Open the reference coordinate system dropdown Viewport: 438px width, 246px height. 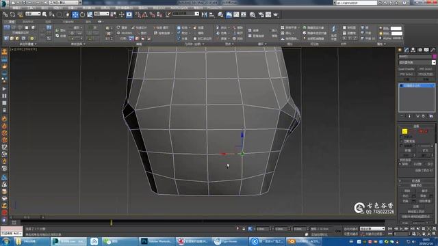point(101,14)
